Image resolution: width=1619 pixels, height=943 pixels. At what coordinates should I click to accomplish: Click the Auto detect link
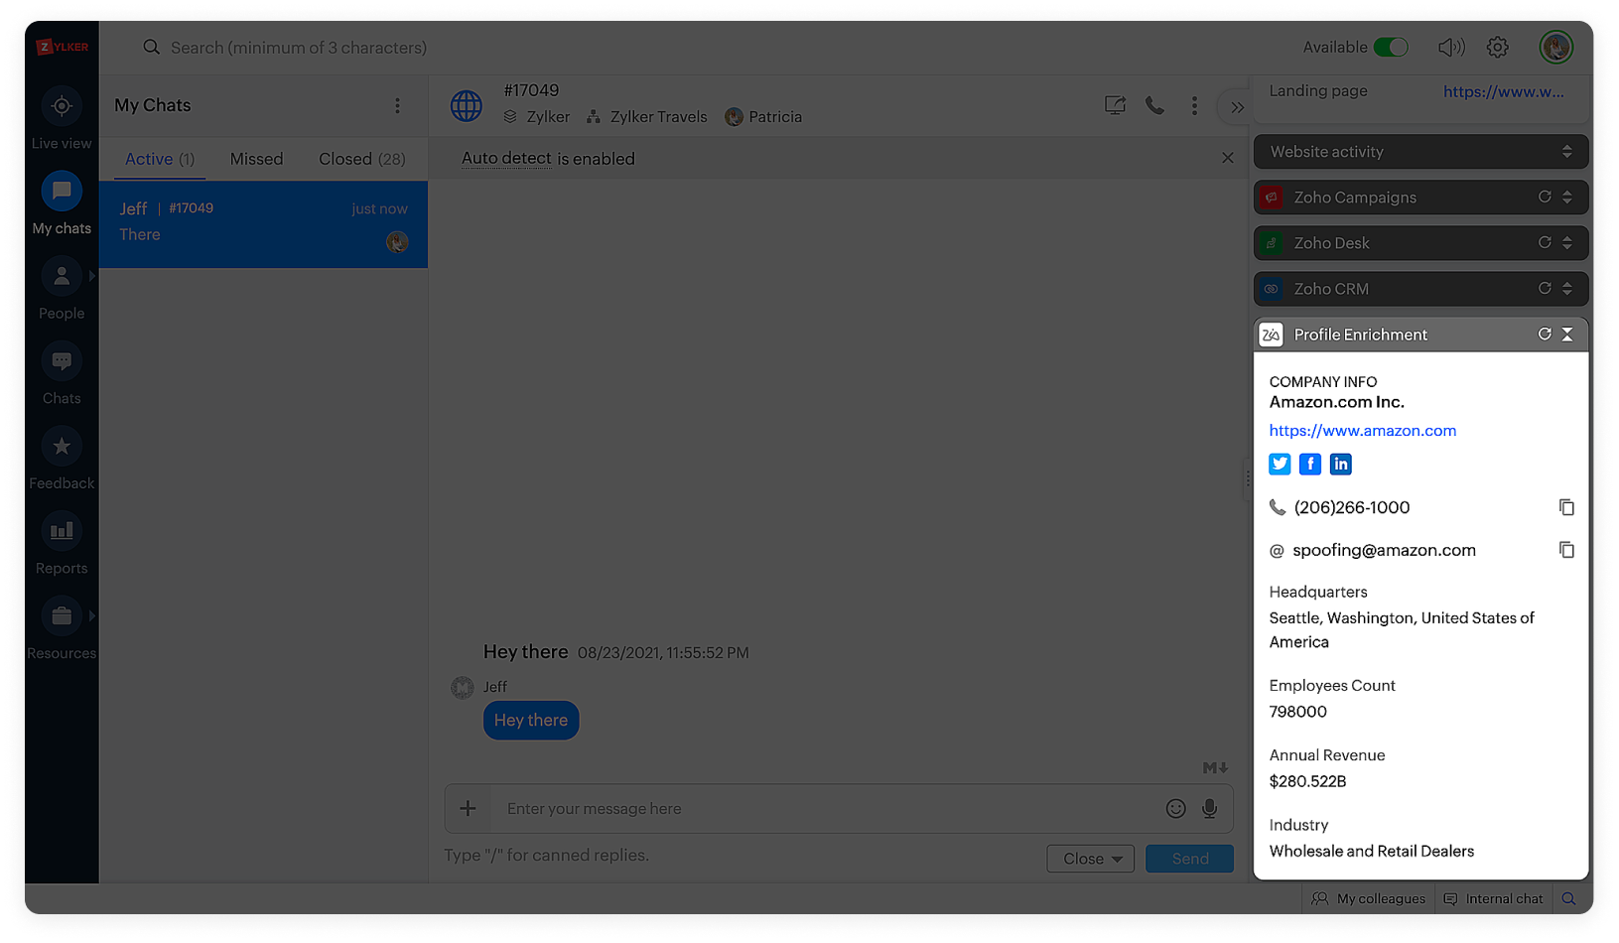506,158
